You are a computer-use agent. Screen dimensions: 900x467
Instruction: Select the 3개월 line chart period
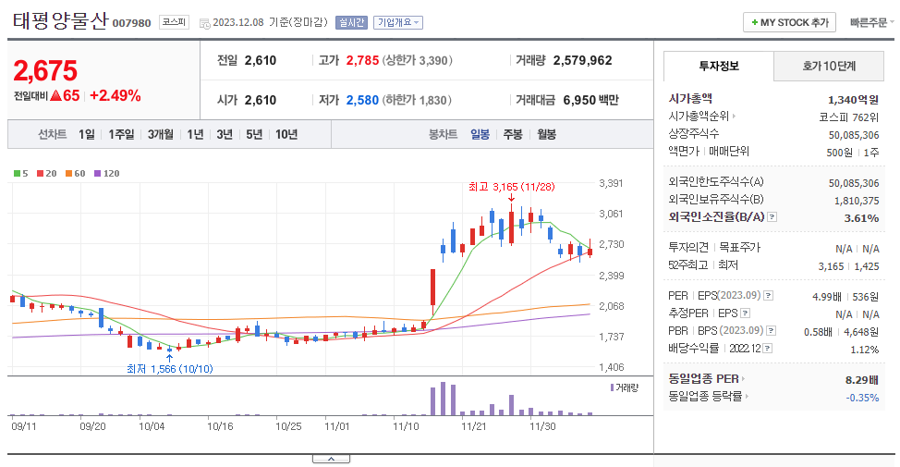[160, 134]
